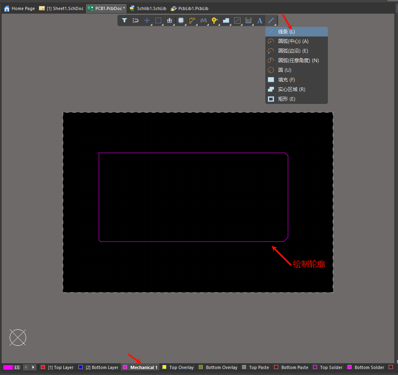Viewport: 398px width, 375px height.
Task: Switch to the Top Overlay layer
Action: click(178, 367)
